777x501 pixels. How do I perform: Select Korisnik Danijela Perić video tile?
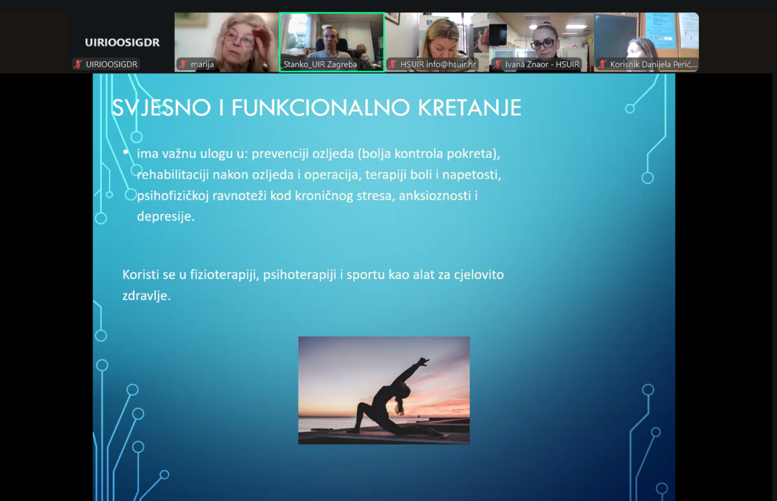[646, 35]
